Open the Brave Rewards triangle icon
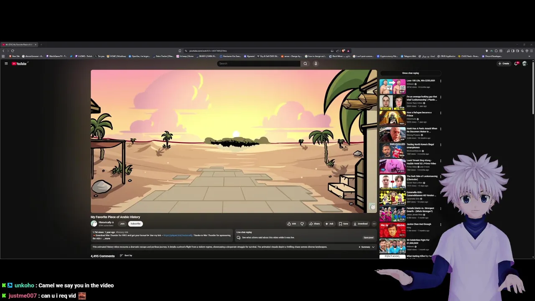Screen dimensions: 535x301 point(348,51)
